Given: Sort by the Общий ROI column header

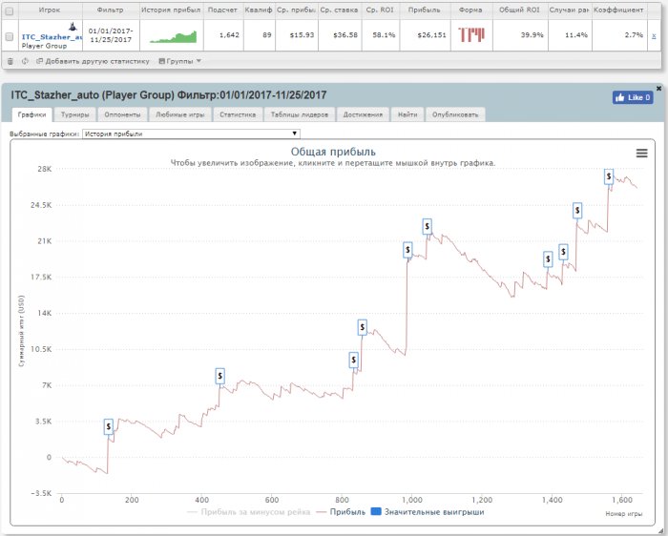Looking at the screenshot, I should 519,10.
